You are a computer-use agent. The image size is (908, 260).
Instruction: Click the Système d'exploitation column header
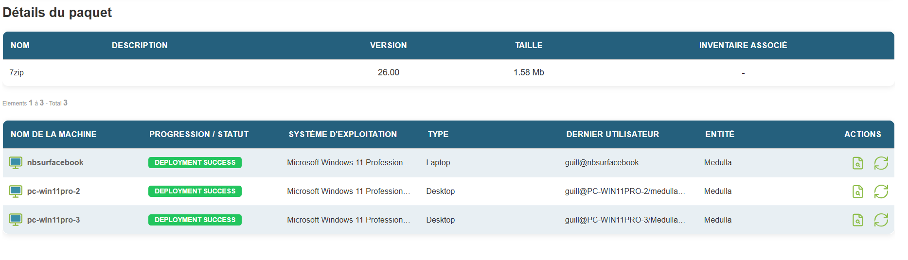click(342, 135)
